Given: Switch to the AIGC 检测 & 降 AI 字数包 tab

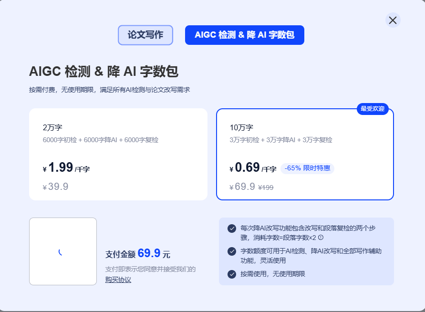Looking at the screenshot, I should coord(244,35).
